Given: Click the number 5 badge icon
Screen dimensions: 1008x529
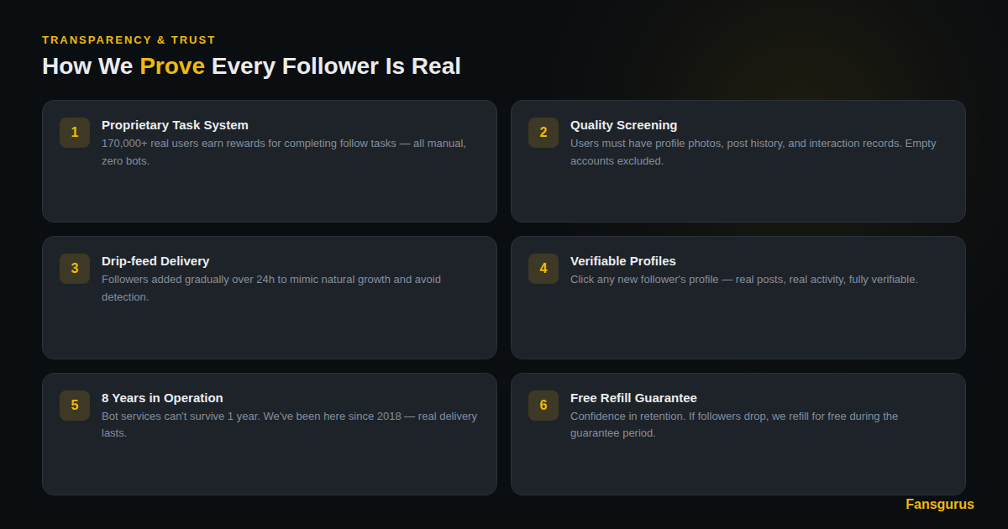Looking at the screenshot, I should tap(75, 406).
